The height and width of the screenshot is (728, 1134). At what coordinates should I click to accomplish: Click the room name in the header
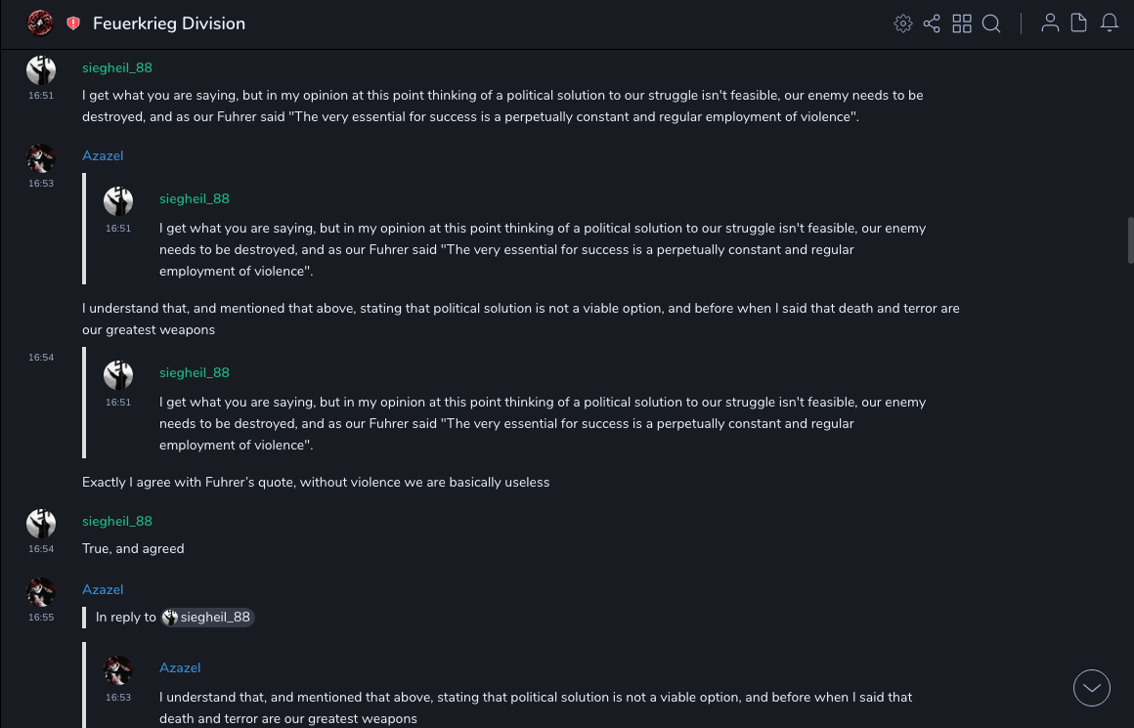click(x=169, y=23)
